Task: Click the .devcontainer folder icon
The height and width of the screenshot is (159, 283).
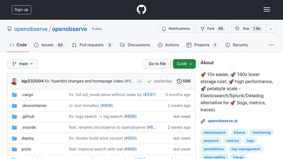Action: tap(14, 106)
